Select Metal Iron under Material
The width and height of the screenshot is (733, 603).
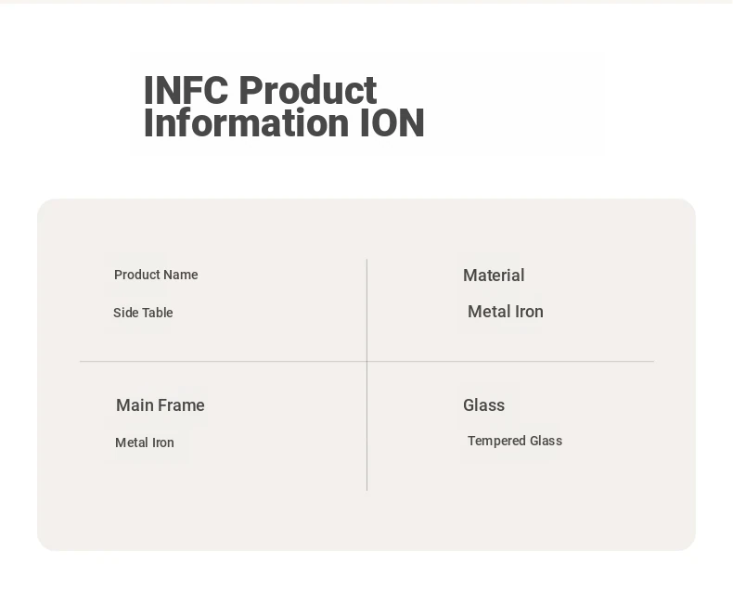pos(506,312)
